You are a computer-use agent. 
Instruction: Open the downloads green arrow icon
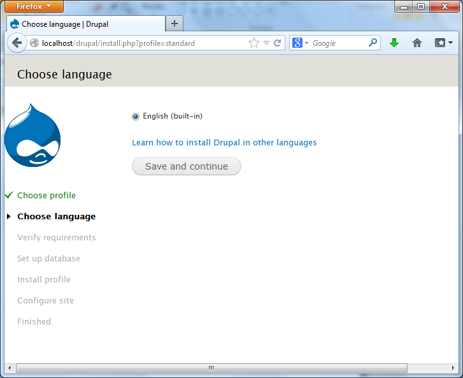[x=394, y=43]
